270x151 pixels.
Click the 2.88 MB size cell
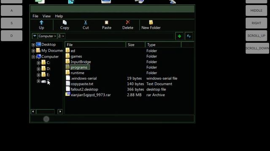pyautogui.click(x=134, y=95)
